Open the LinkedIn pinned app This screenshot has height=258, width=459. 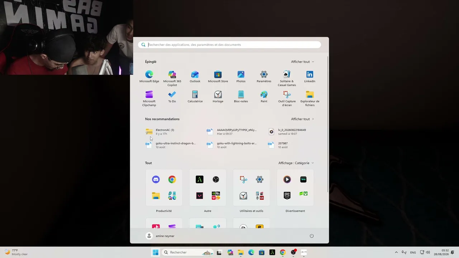coord(310,77)
